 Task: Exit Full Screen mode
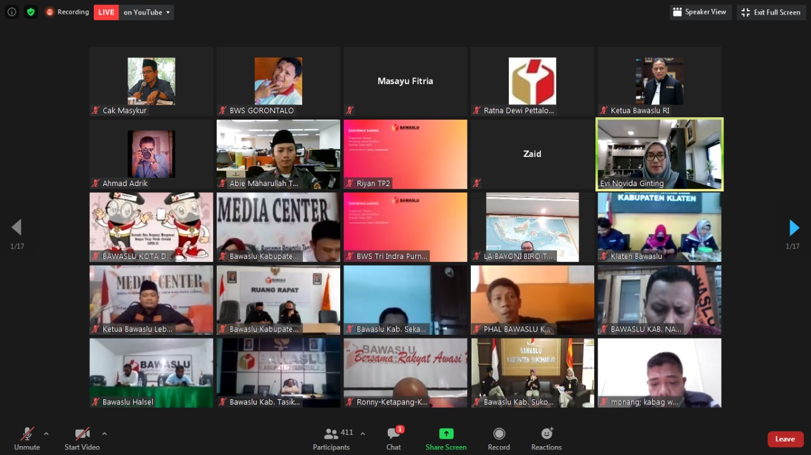click(771, 12)
